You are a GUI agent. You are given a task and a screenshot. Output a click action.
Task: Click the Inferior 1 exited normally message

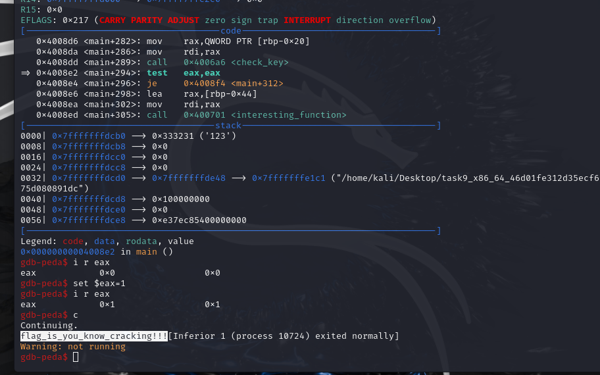(x=284, y=336)
